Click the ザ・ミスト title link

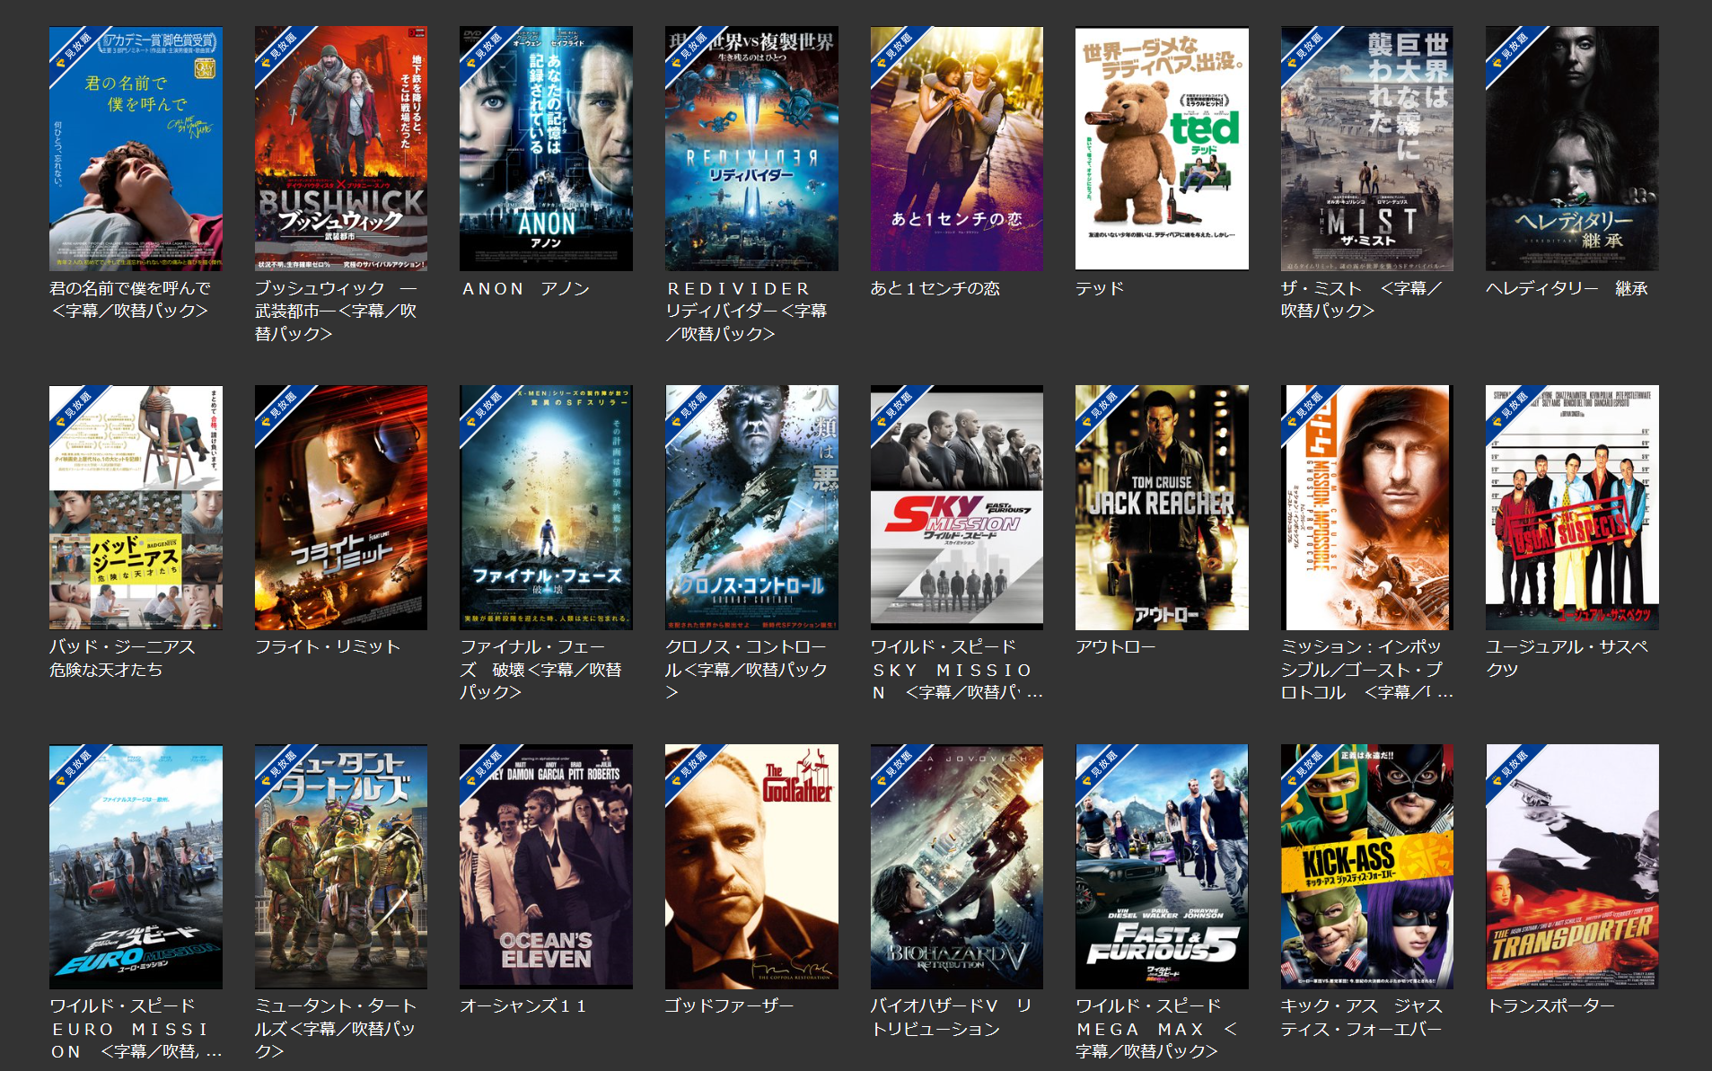(1362, 299)
